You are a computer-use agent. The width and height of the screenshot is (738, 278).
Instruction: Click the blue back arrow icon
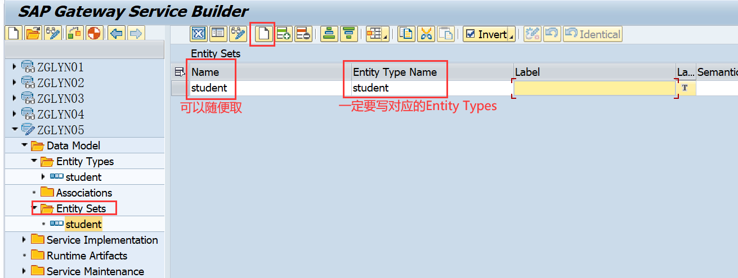click(x=117, y=34)
